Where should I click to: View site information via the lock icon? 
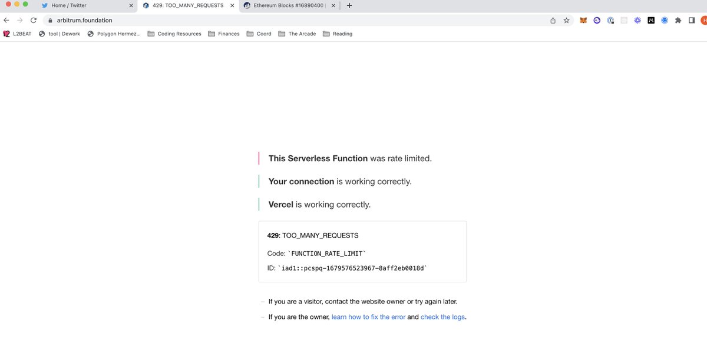50,20
